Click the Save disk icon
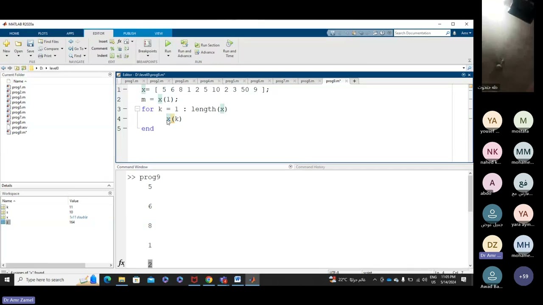Screen dimensions: 543x305 30,44
